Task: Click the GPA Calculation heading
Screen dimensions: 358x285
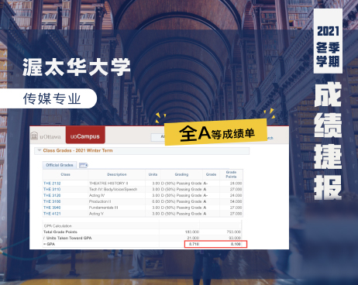Action: (58, 226)
